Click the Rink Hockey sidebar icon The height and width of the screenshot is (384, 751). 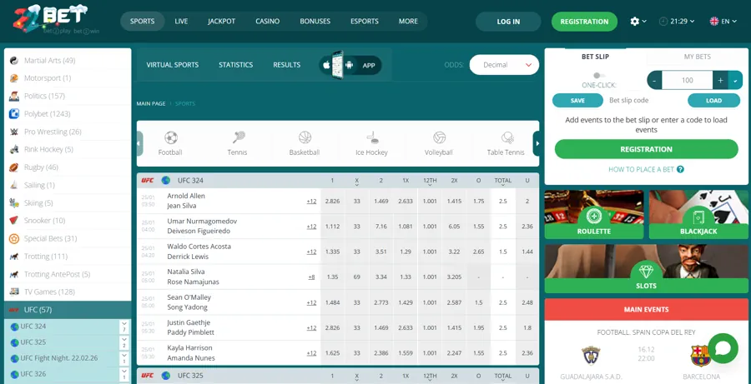[14, 149]
